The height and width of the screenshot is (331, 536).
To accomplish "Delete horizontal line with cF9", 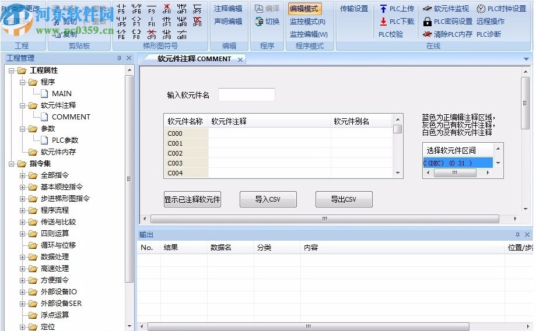I will pos(152,34).
